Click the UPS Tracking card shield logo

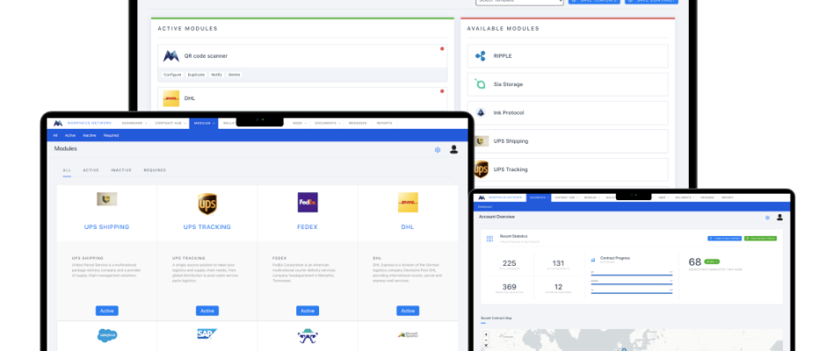[207, 204]
